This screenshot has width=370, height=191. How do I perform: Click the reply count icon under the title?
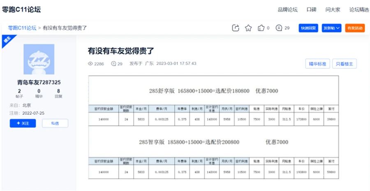click(x=113, y=64)
